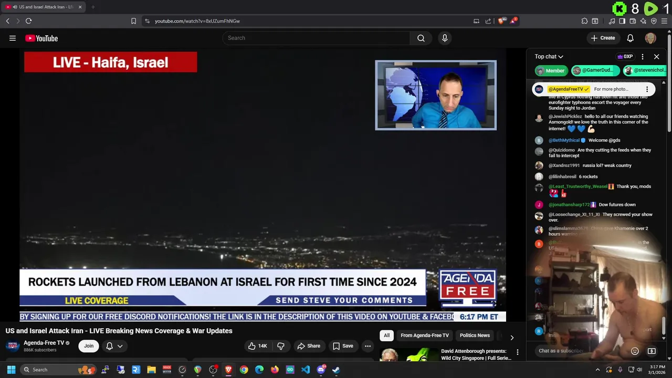This screenshot has width=672, height=378.
Task: Save video to a playlist
Action: tap(343, 346)
